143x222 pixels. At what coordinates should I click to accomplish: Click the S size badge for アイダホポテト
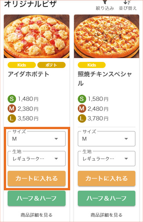[x=12, y=99]
